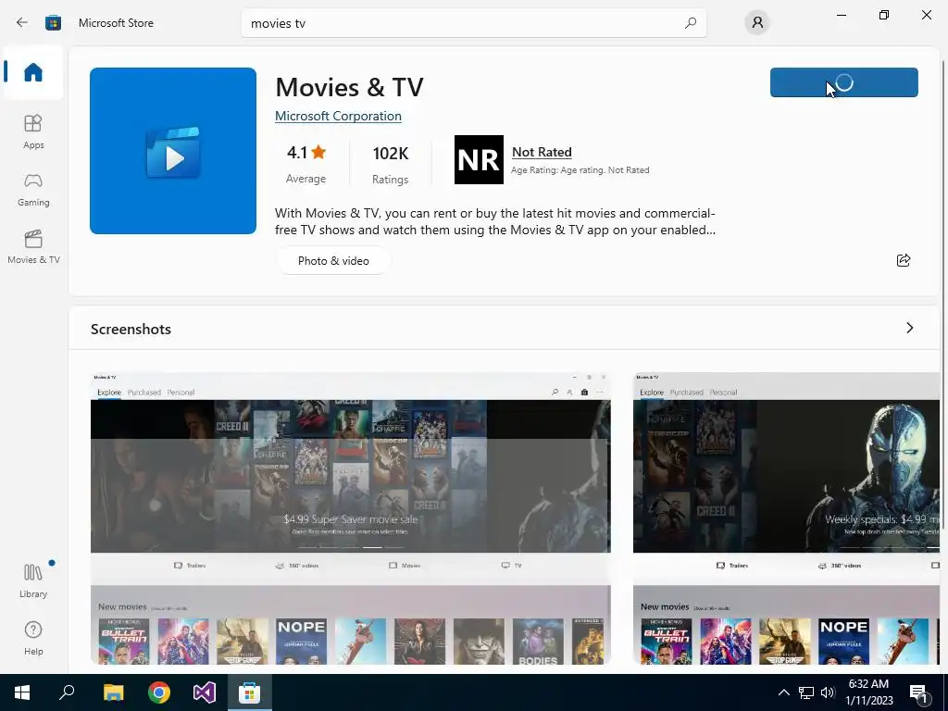Open the Not Rated link
Viewport: 948px width, 711px height.
tap(542, 152)
